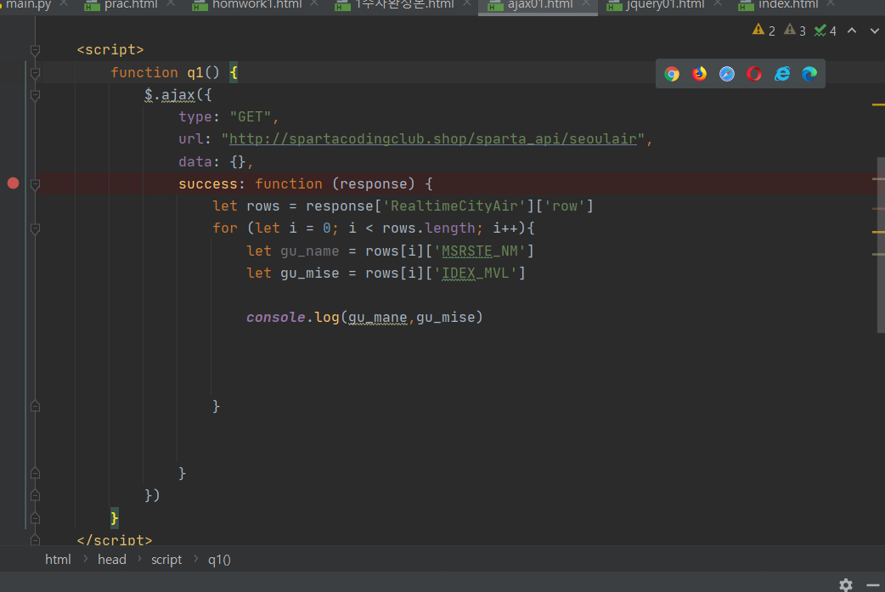Click the 'RealtimeCityAir' string key
The width and height of the screenshot is (885, 592).
pos(454,206)
